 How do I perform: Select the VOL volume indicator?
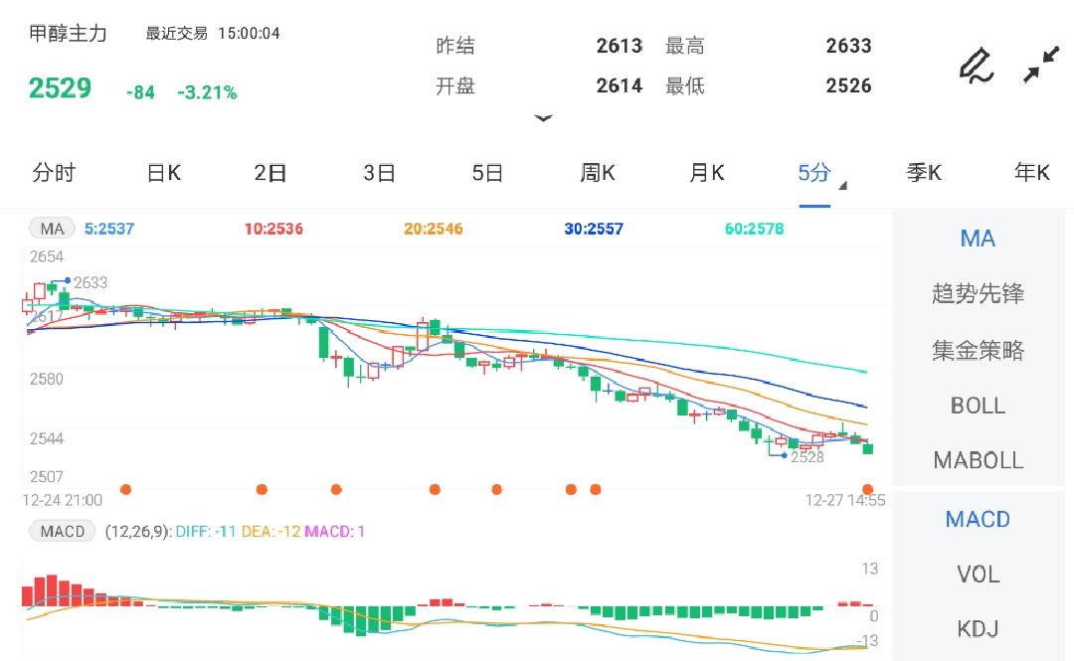pyautogui.click(x=978, y=574)
